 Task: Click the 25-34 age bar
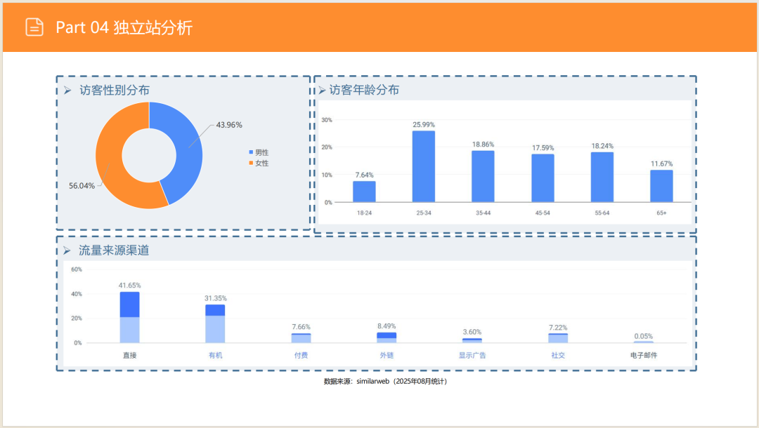coord(424,166)
